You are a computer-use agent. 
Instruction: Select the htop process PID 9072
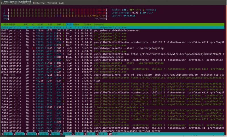[112, 81]
